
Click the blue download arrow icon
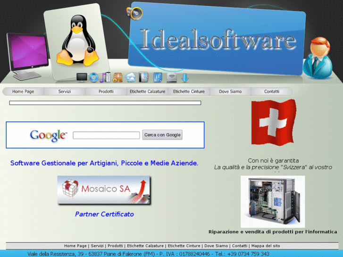[x=185, y=78]
